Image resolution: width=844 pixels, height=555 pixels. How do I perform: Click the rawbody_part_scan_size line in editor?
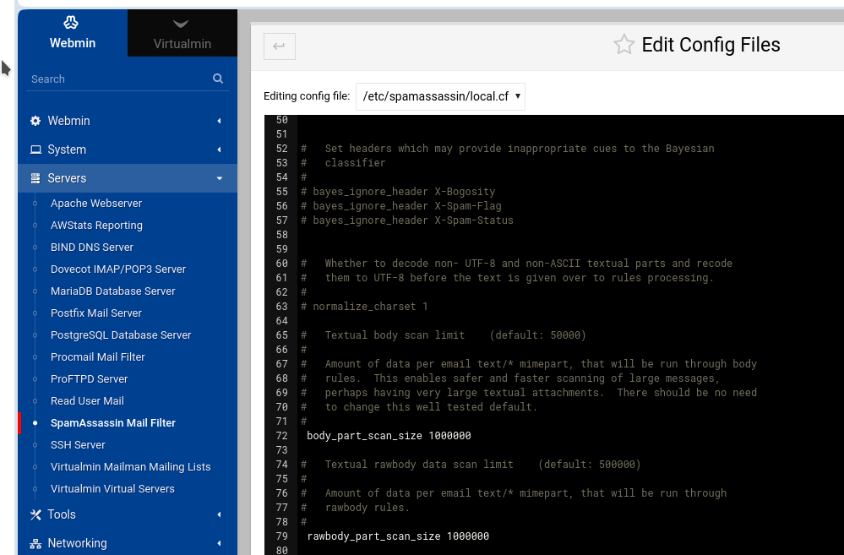coord(398,536)
